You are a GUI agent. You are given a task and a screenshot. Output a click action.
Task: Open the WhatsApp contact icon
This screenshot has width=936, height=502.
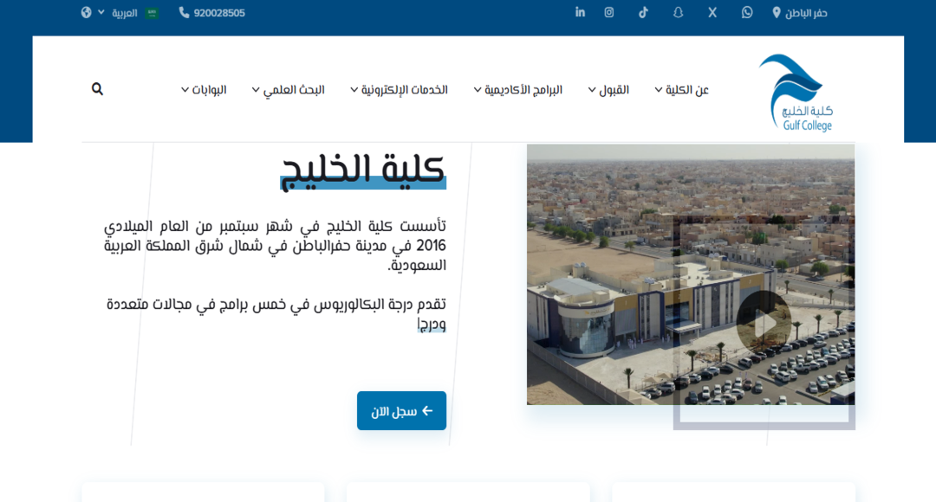(x=747, y=12)
